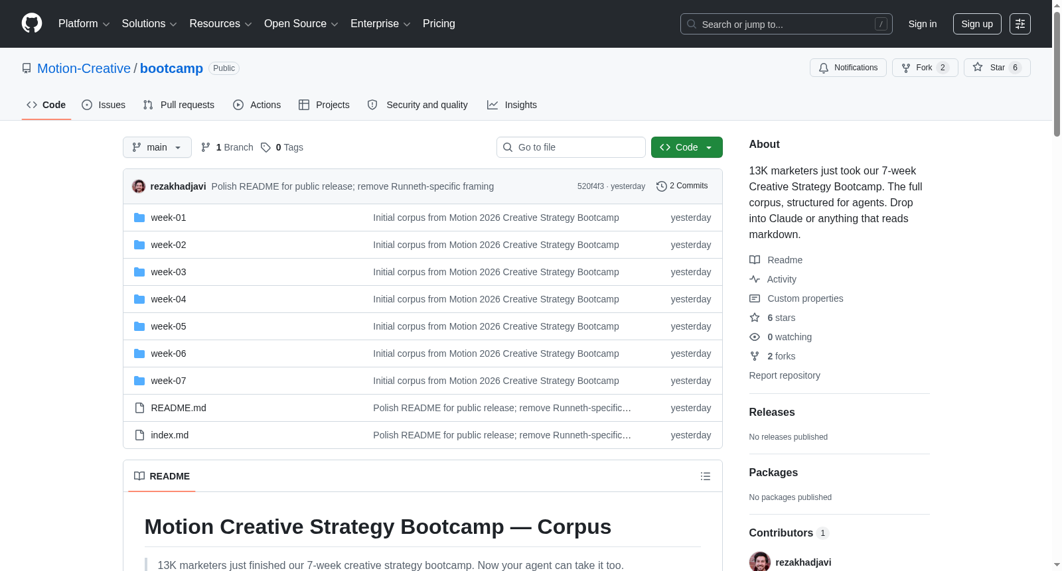Viewport: 1062px width, 571px height.
Task: Open the week-06 folder
Action: pos(169,353)
